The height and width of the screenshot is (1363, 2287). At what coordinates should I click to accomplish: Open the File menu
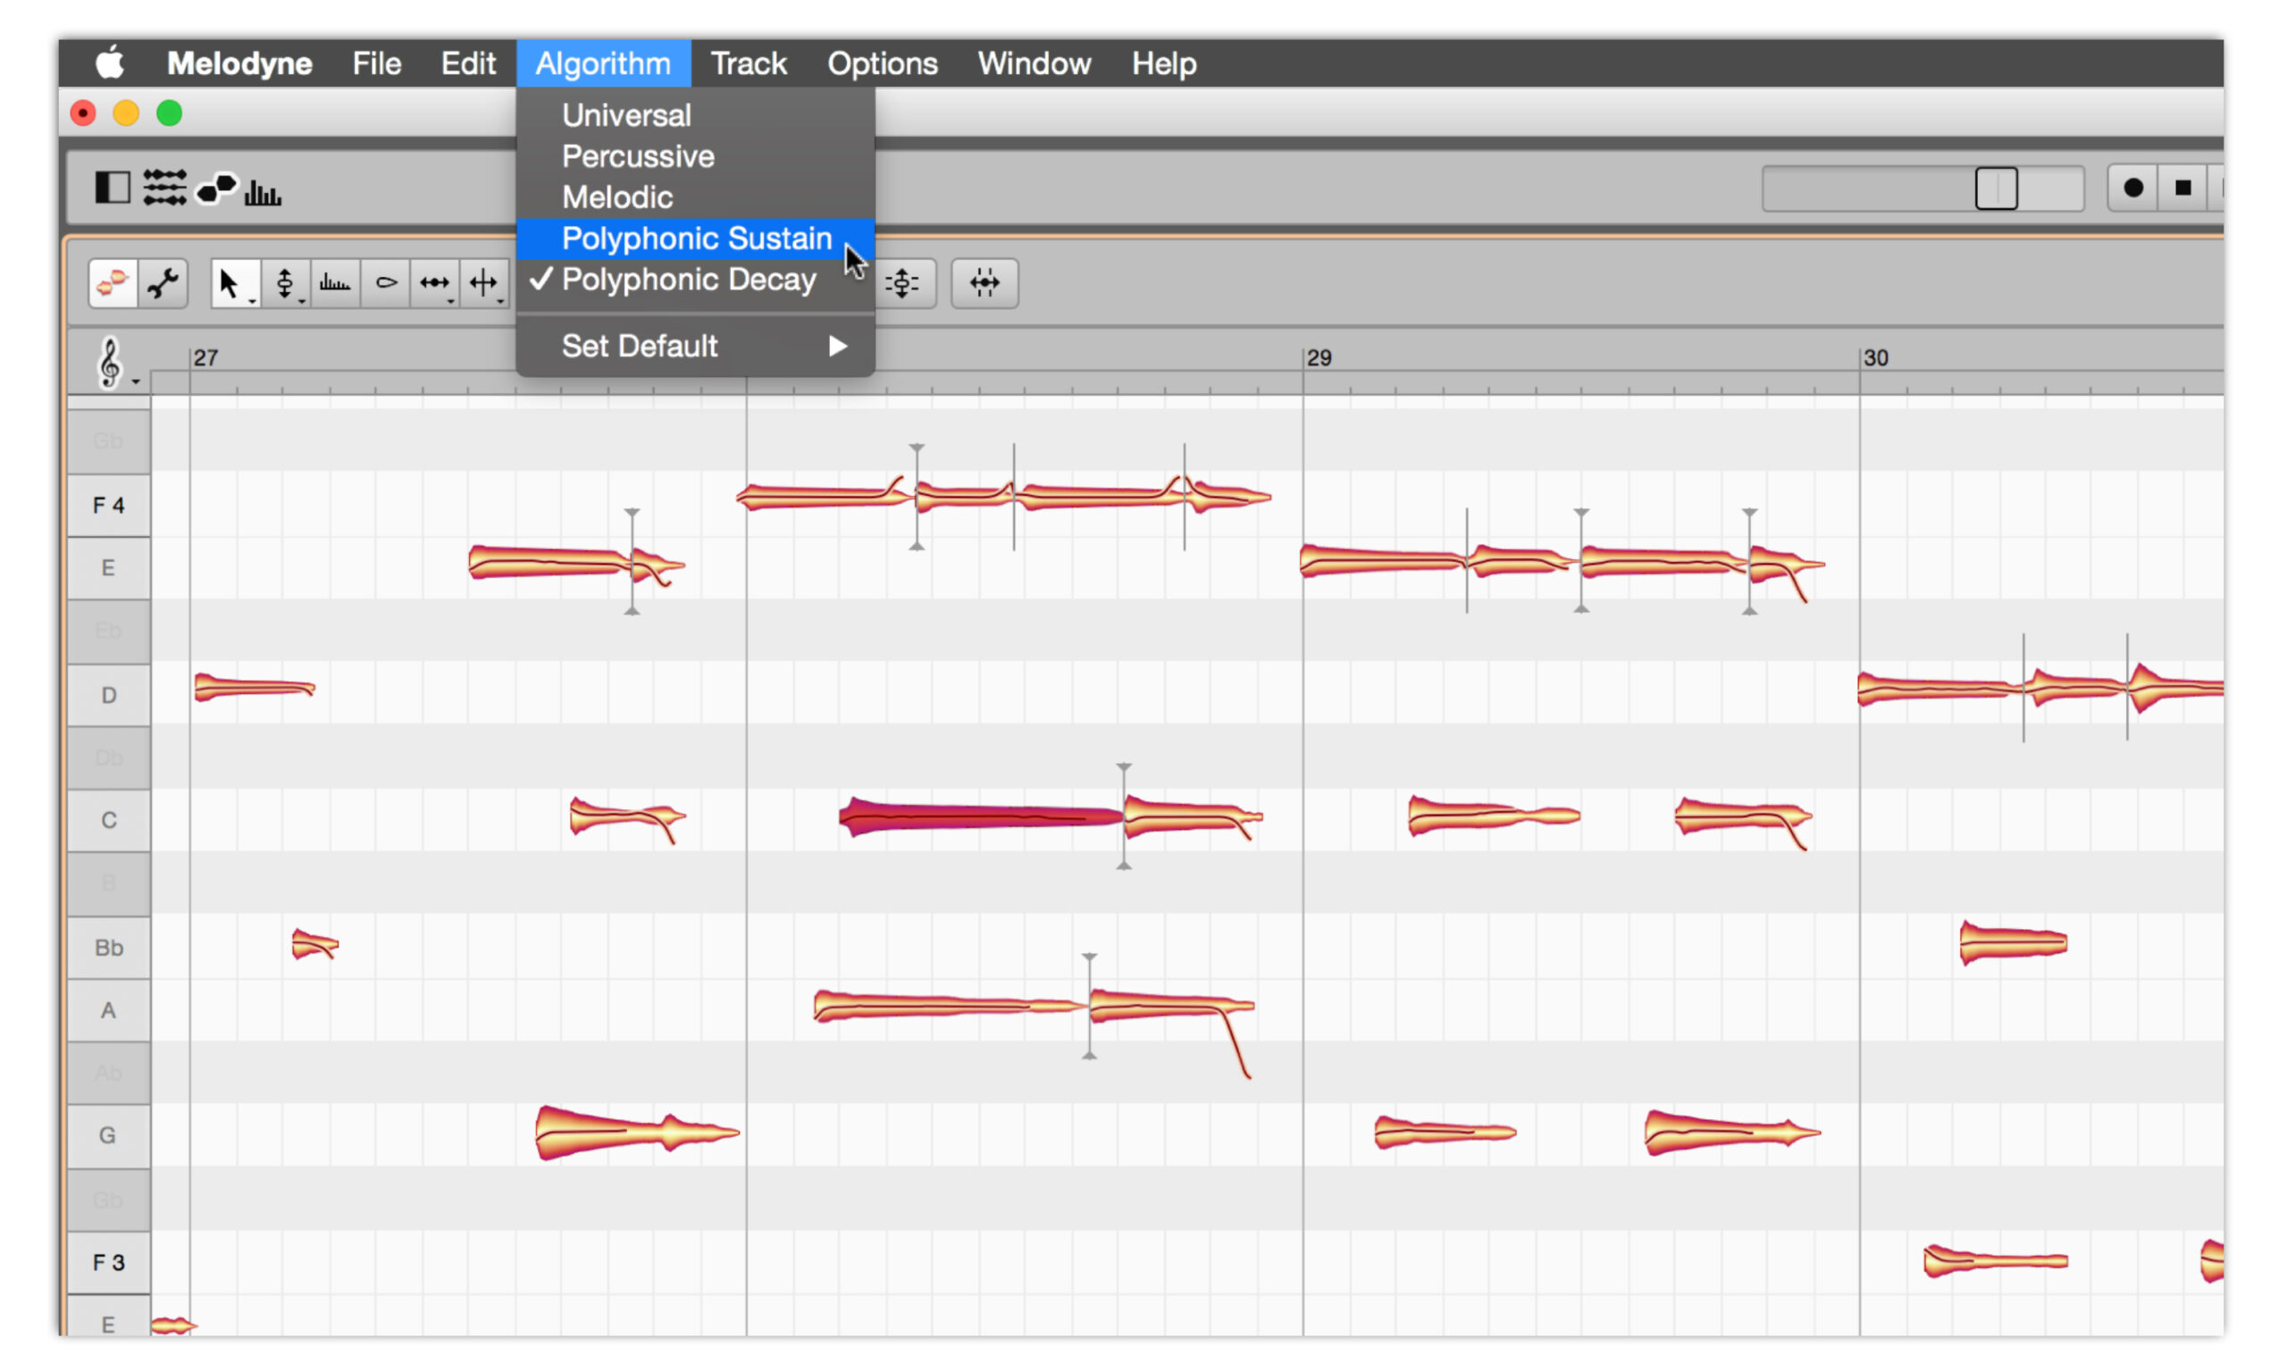click(377, 63)
